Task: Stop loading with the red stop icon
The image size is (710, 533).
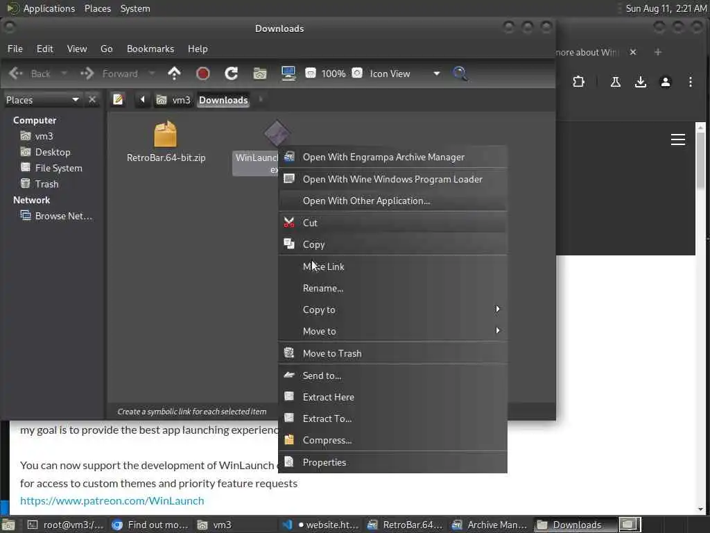Action: point(203,74)
